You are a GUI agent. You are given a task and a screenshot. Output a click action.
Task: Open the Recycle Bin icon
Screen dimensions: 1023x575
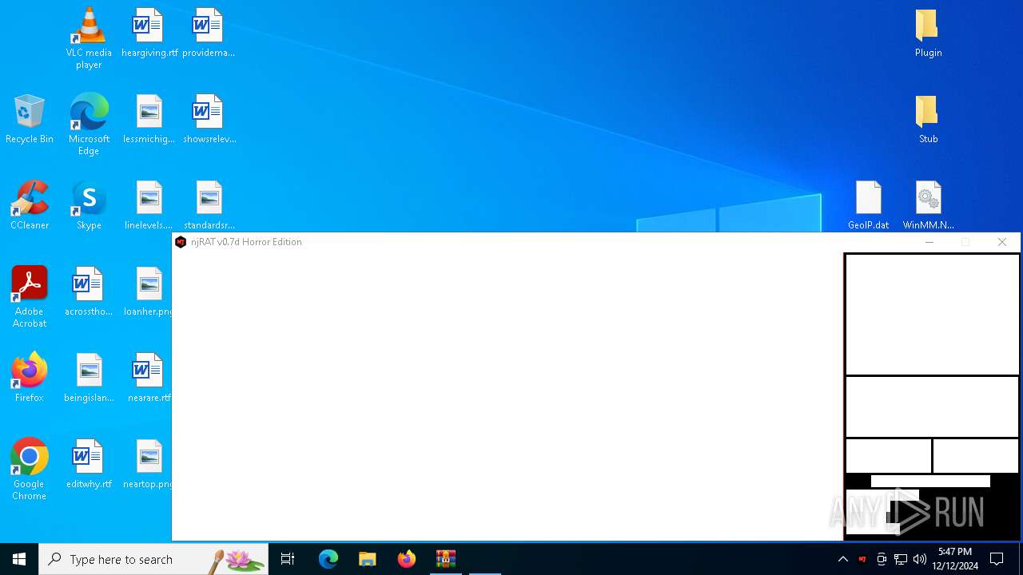(x=30, y=119)
